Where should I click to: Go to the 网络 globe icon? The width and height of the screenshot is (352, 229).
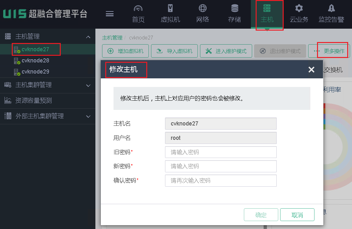tap(203, 8)
